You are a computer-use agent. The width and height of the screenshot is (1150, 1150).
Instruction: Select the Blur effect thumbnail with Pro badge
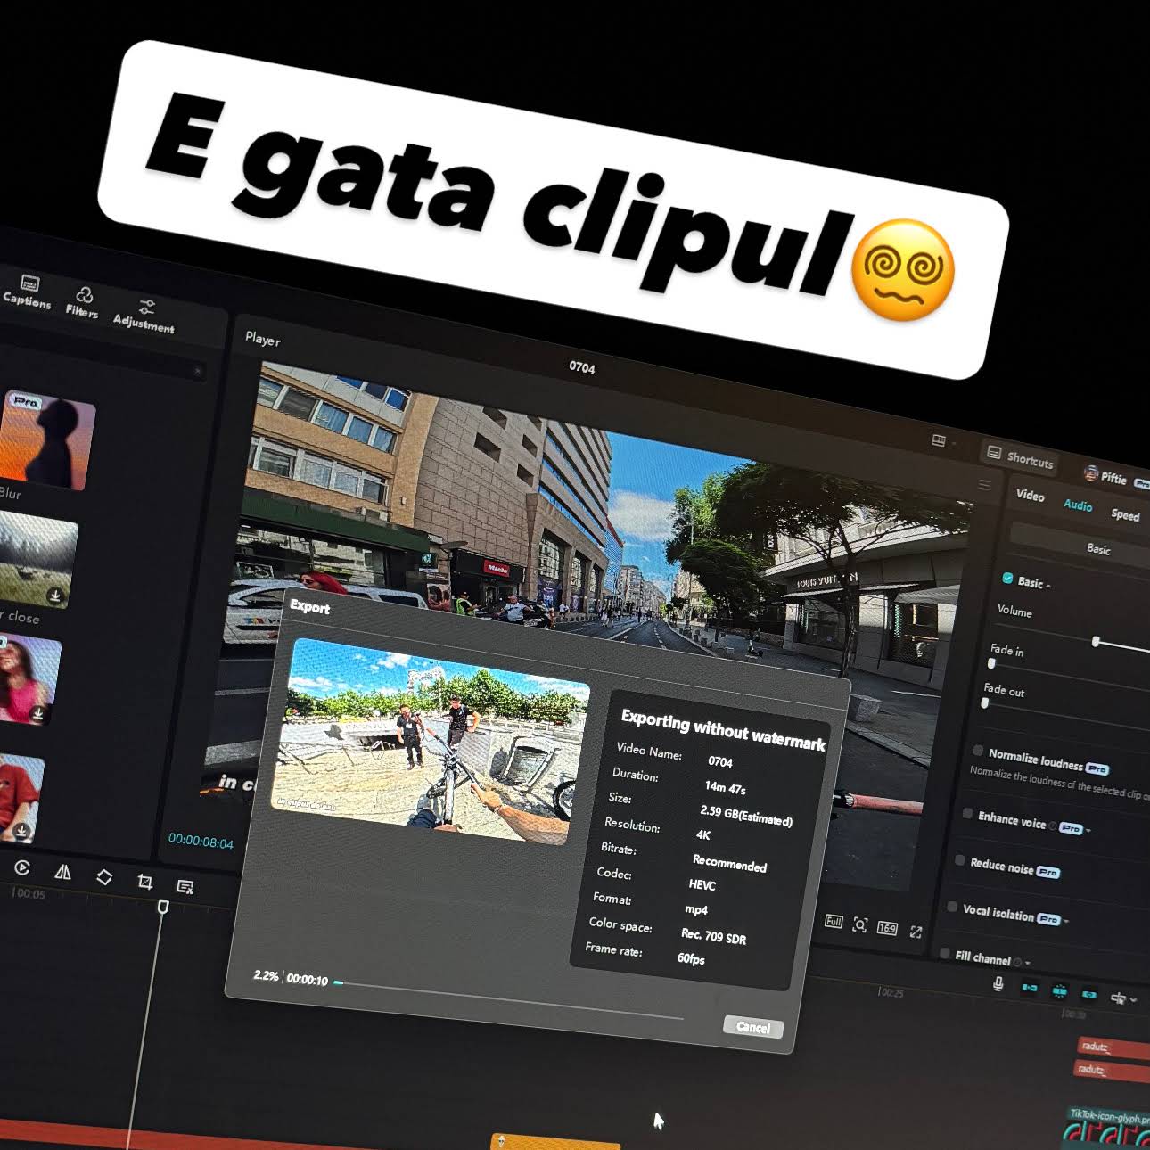click(x=47, y=439)
